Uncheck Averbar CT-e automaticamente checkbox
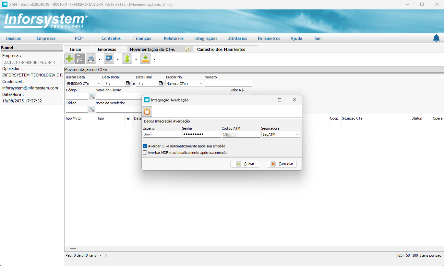This screenshot has height=266, width=444. 145,146
